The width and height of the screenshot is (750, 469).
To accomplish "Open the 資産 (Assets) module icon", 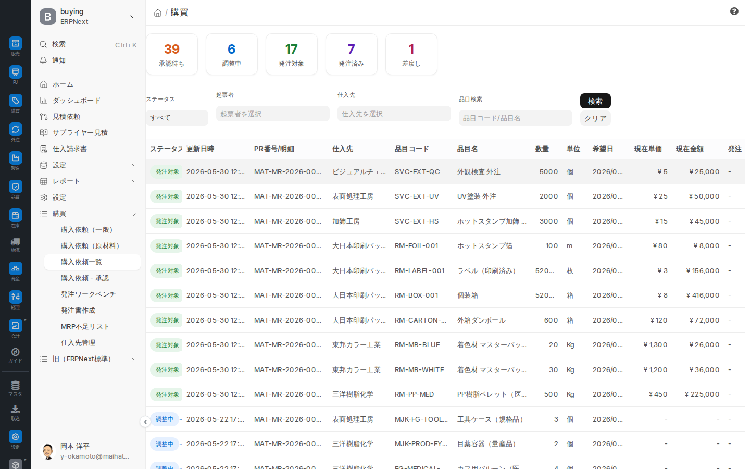I will [x=15, y=268].
